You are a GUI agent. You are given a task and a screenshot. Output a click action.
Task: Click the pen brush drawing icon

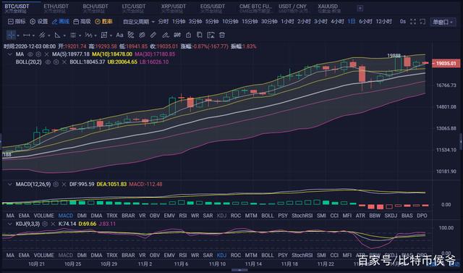[166, 35]
